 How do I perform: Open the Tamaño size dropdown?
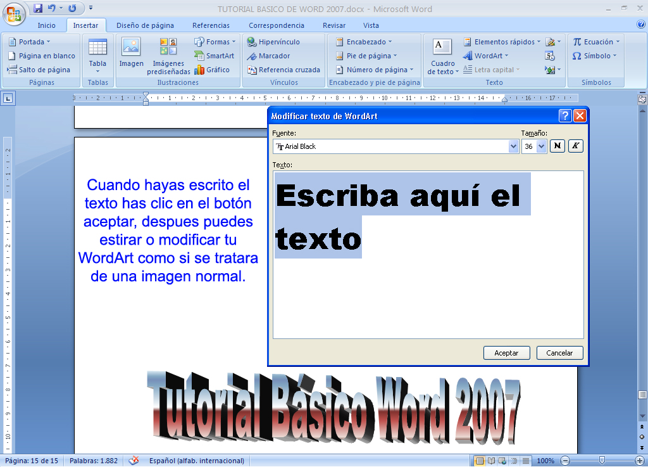[x=541, y=146]
